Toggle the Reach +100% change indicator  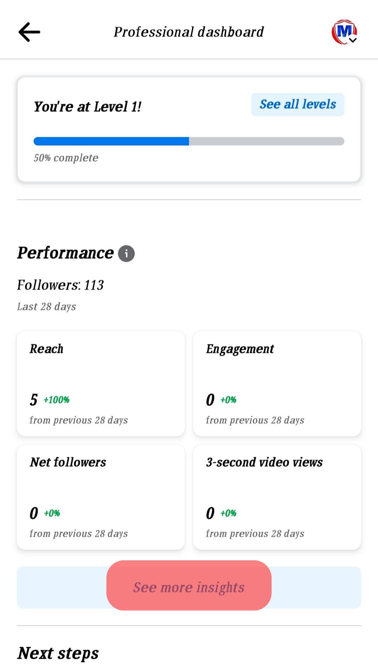(x=56, y=400)
